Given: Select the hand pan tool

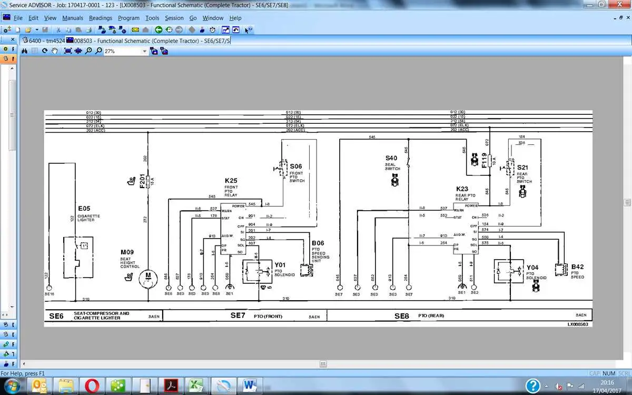Looking at the screenshot, I should (x=54, y=51).
